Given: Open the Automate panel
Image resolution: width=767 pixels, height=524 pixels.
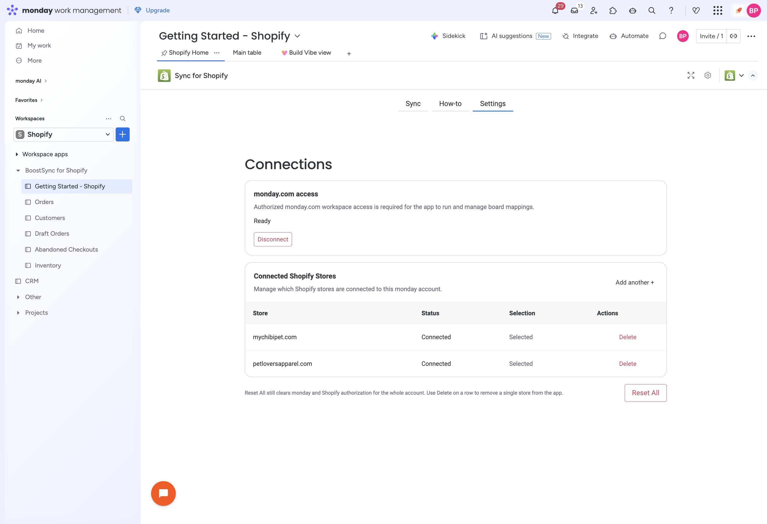Looking at the screenshot, I should pyautogui.click(x=629, y=36).
